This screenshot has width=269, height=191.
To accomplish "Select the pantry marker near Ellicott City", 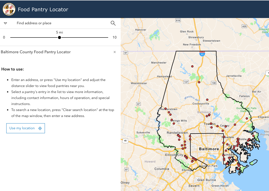I will [185, 156].
